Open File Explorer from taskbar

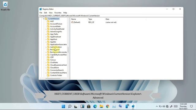pyautogui.click(x=101, y=106)
